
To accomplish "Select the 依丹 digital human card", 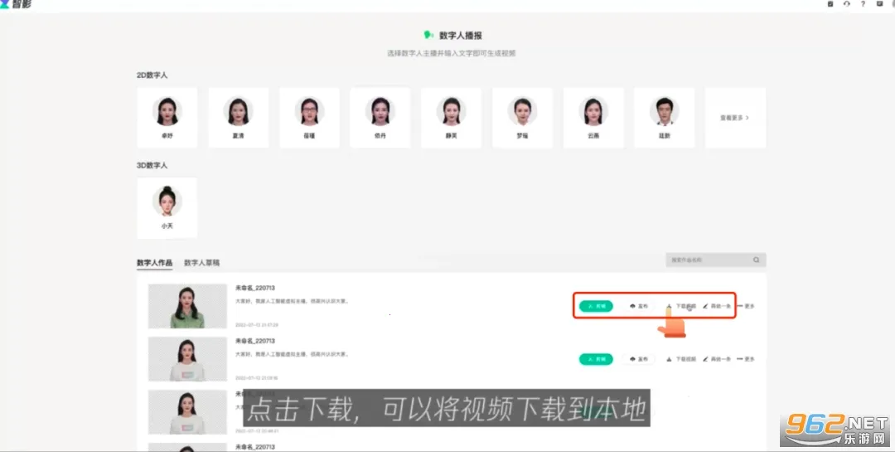I will click(380, 118).
